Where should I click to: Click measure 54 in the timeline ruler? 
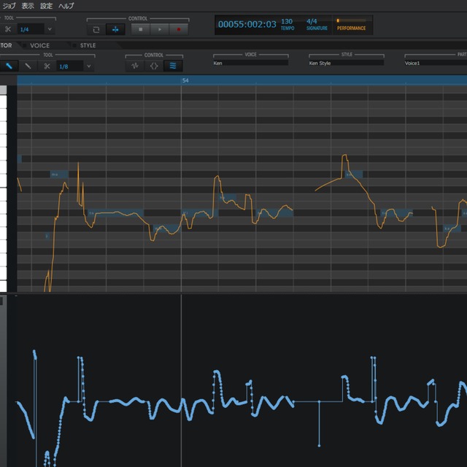point(185,80)
